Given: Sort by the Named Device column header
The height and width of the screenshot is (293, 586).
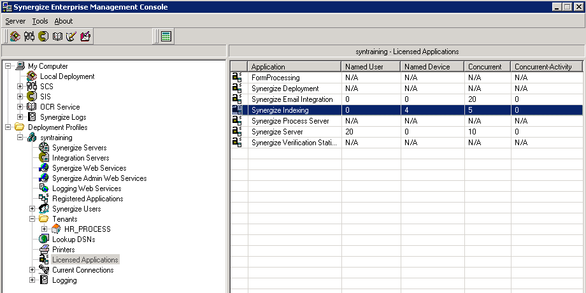Looking at the screenshot, I should click(x=432, y=66).
